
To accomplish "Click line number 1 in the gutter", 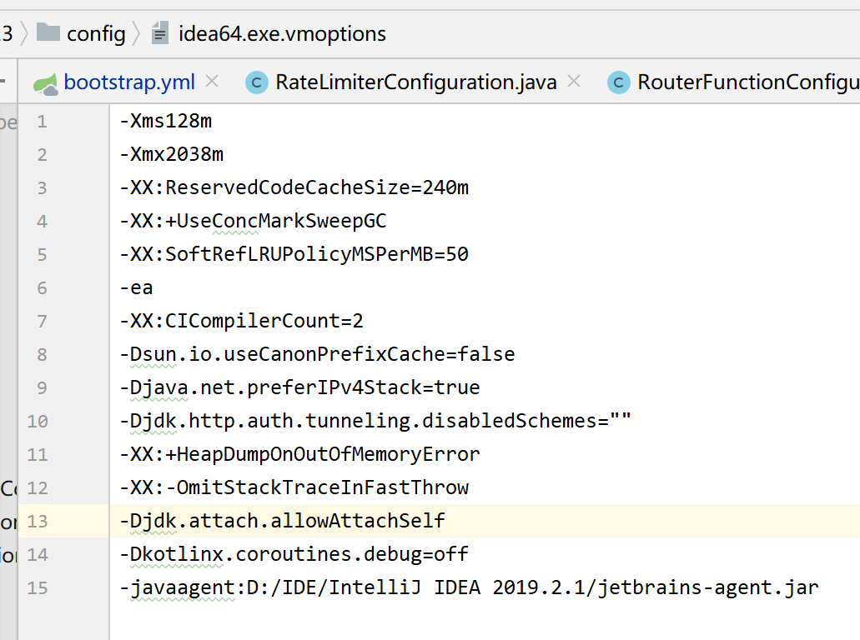I will [x=43, y=122].
